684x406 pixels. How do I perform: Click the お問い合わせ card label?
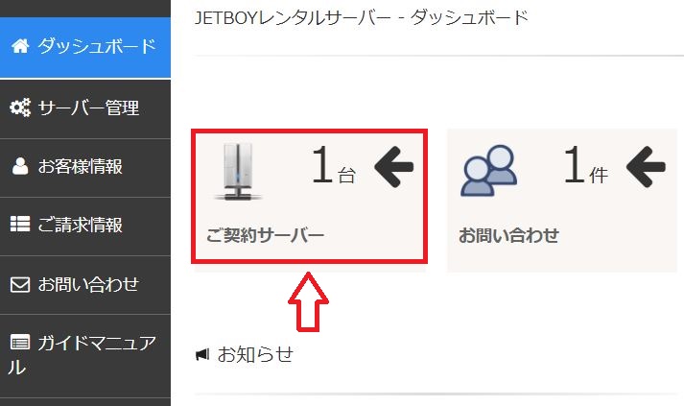[x=508, y=236]
